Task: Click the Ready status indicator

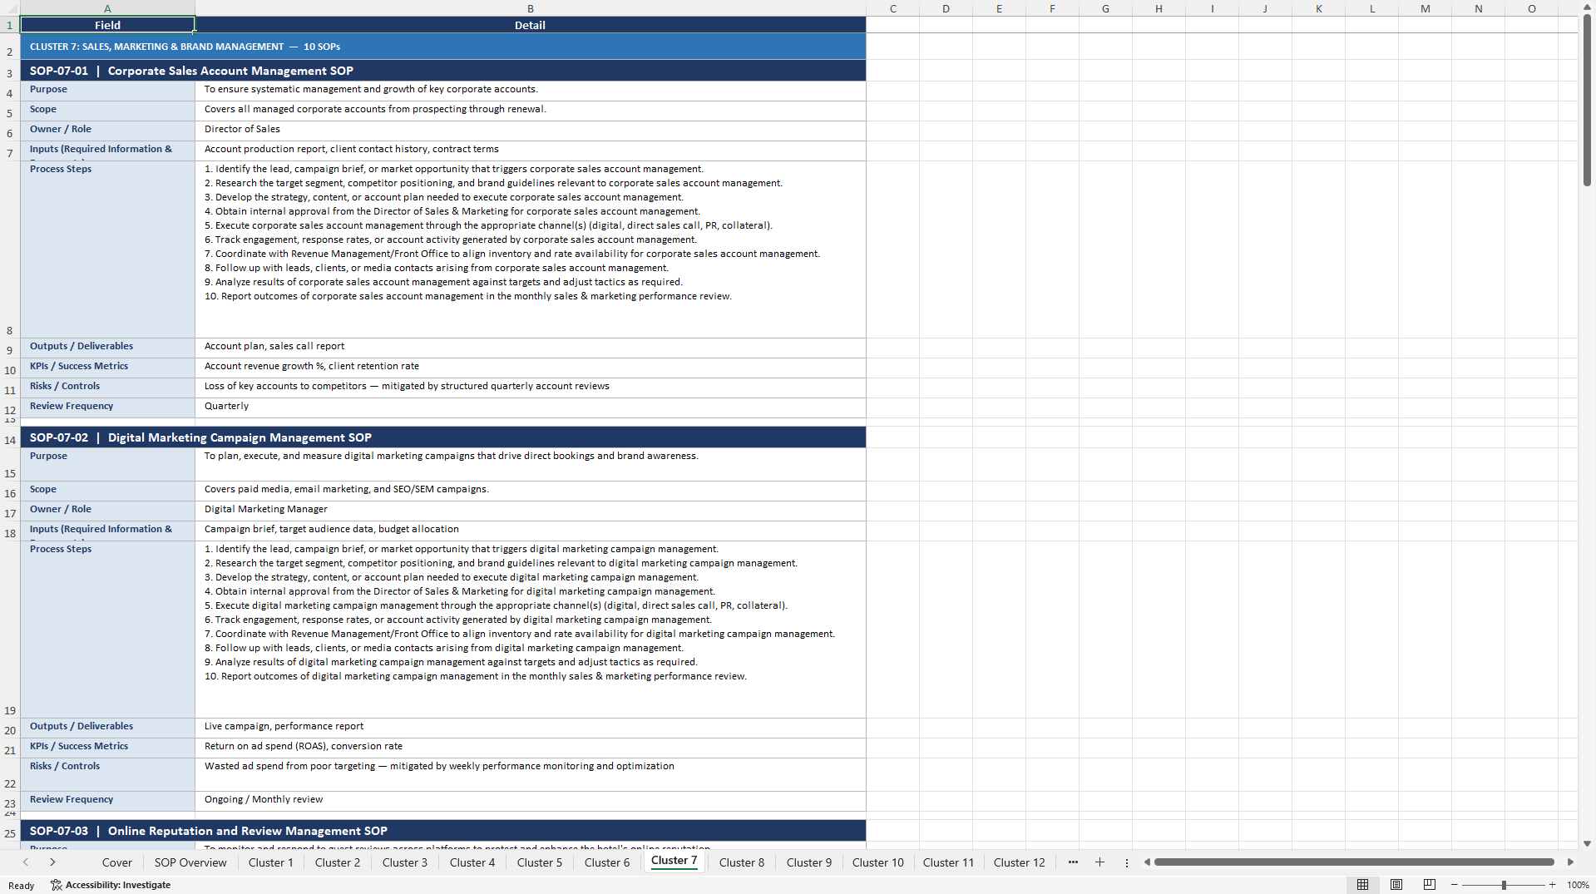Action: coord(21,886)
